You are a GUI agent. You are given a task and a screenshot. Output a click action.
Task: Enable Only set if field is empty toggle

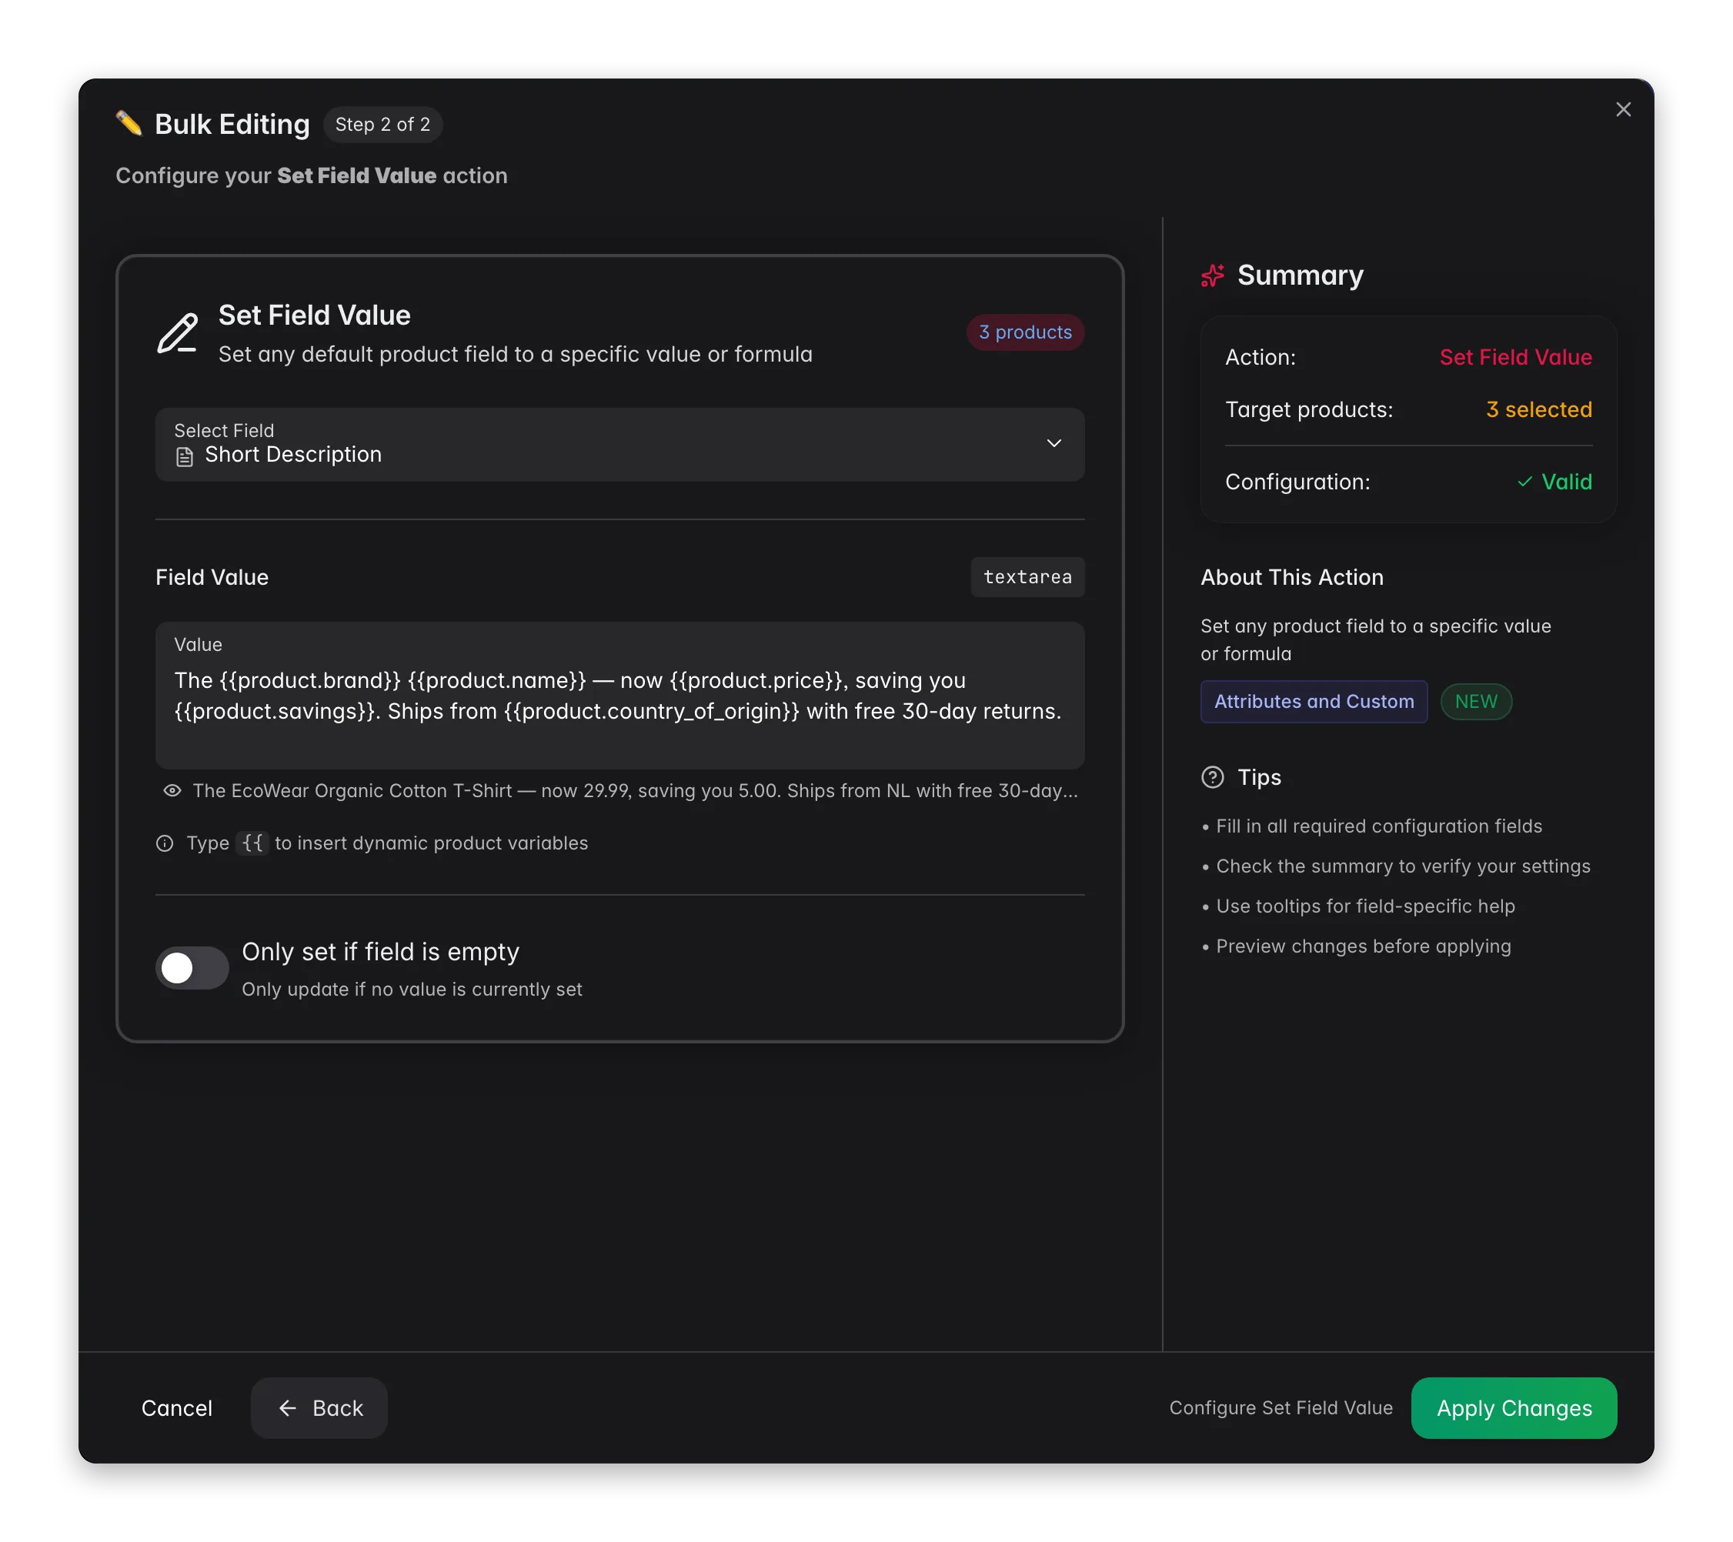pos(192,968)
